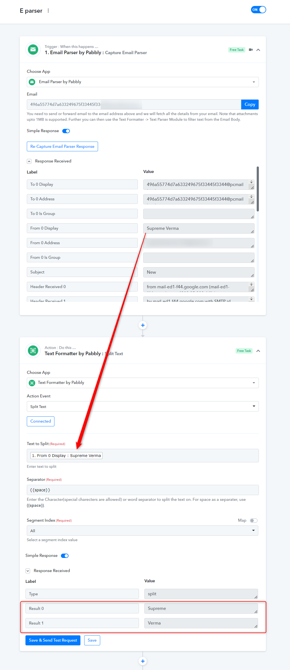Enable the Map toggle for Segment Index
Screen dimensions: 290x670
click(254, 521)
